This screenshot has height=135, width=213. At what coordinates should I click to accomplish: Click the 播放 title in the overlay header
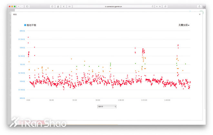15,14
